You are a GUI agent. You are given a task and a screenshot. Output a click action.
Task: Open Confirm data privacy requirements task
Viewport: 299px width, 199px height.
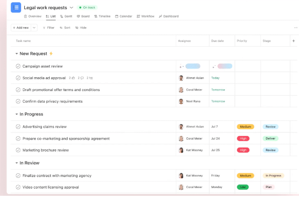point(52,102)
